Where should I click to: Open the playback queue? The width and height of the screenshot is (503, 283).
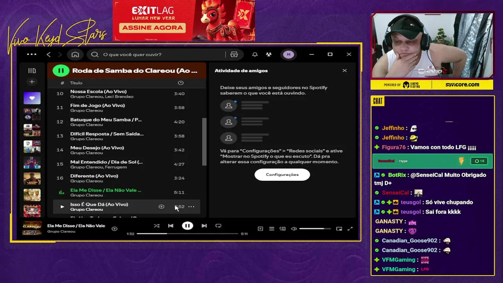click(x=272, y=229)
